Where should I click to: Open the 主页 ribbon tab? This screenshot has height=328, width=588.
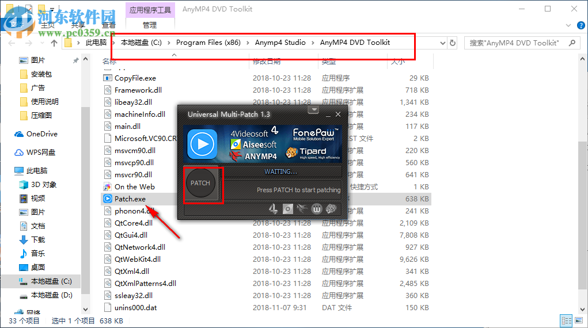48,25
